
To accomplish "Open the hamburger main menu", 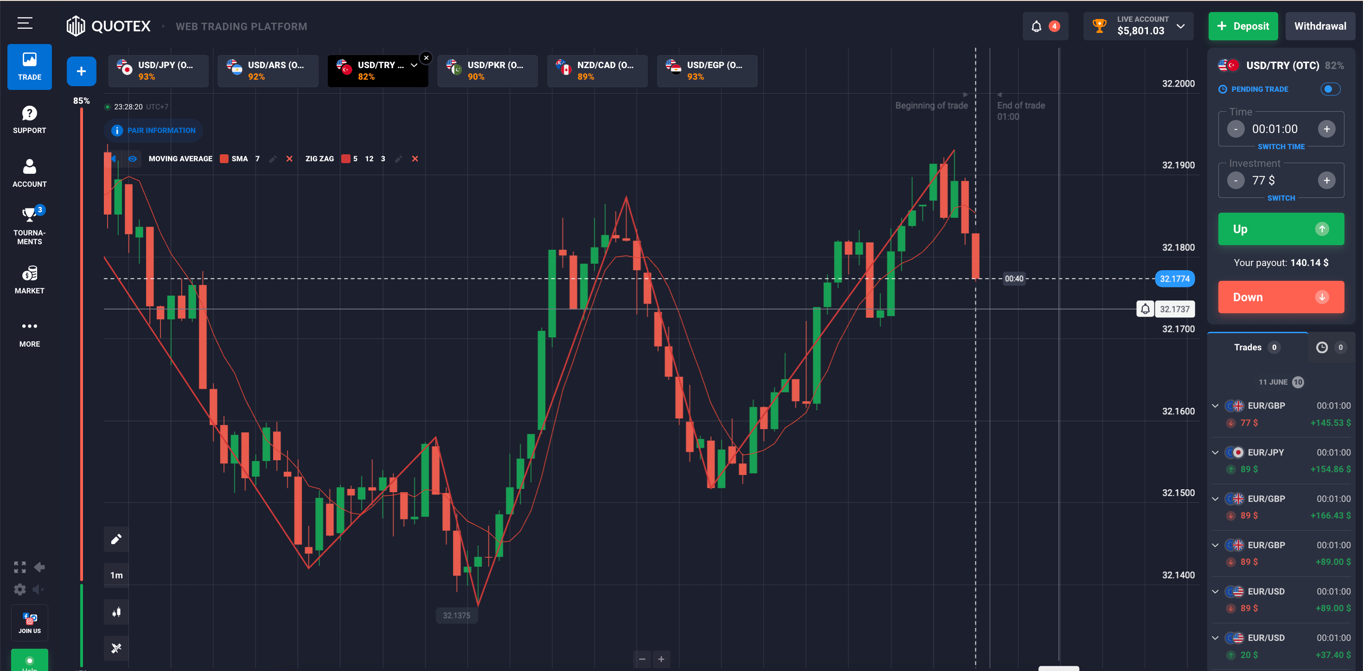I will tap(25, 23).
